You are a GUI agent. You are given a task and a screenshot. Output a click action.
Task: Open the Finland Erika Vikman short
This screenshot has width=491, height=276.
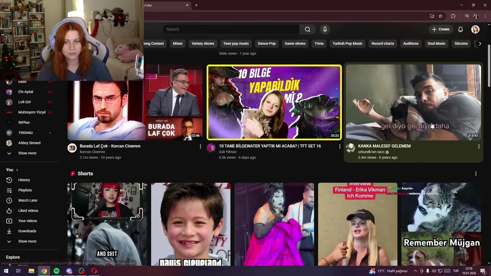point(358,224)
